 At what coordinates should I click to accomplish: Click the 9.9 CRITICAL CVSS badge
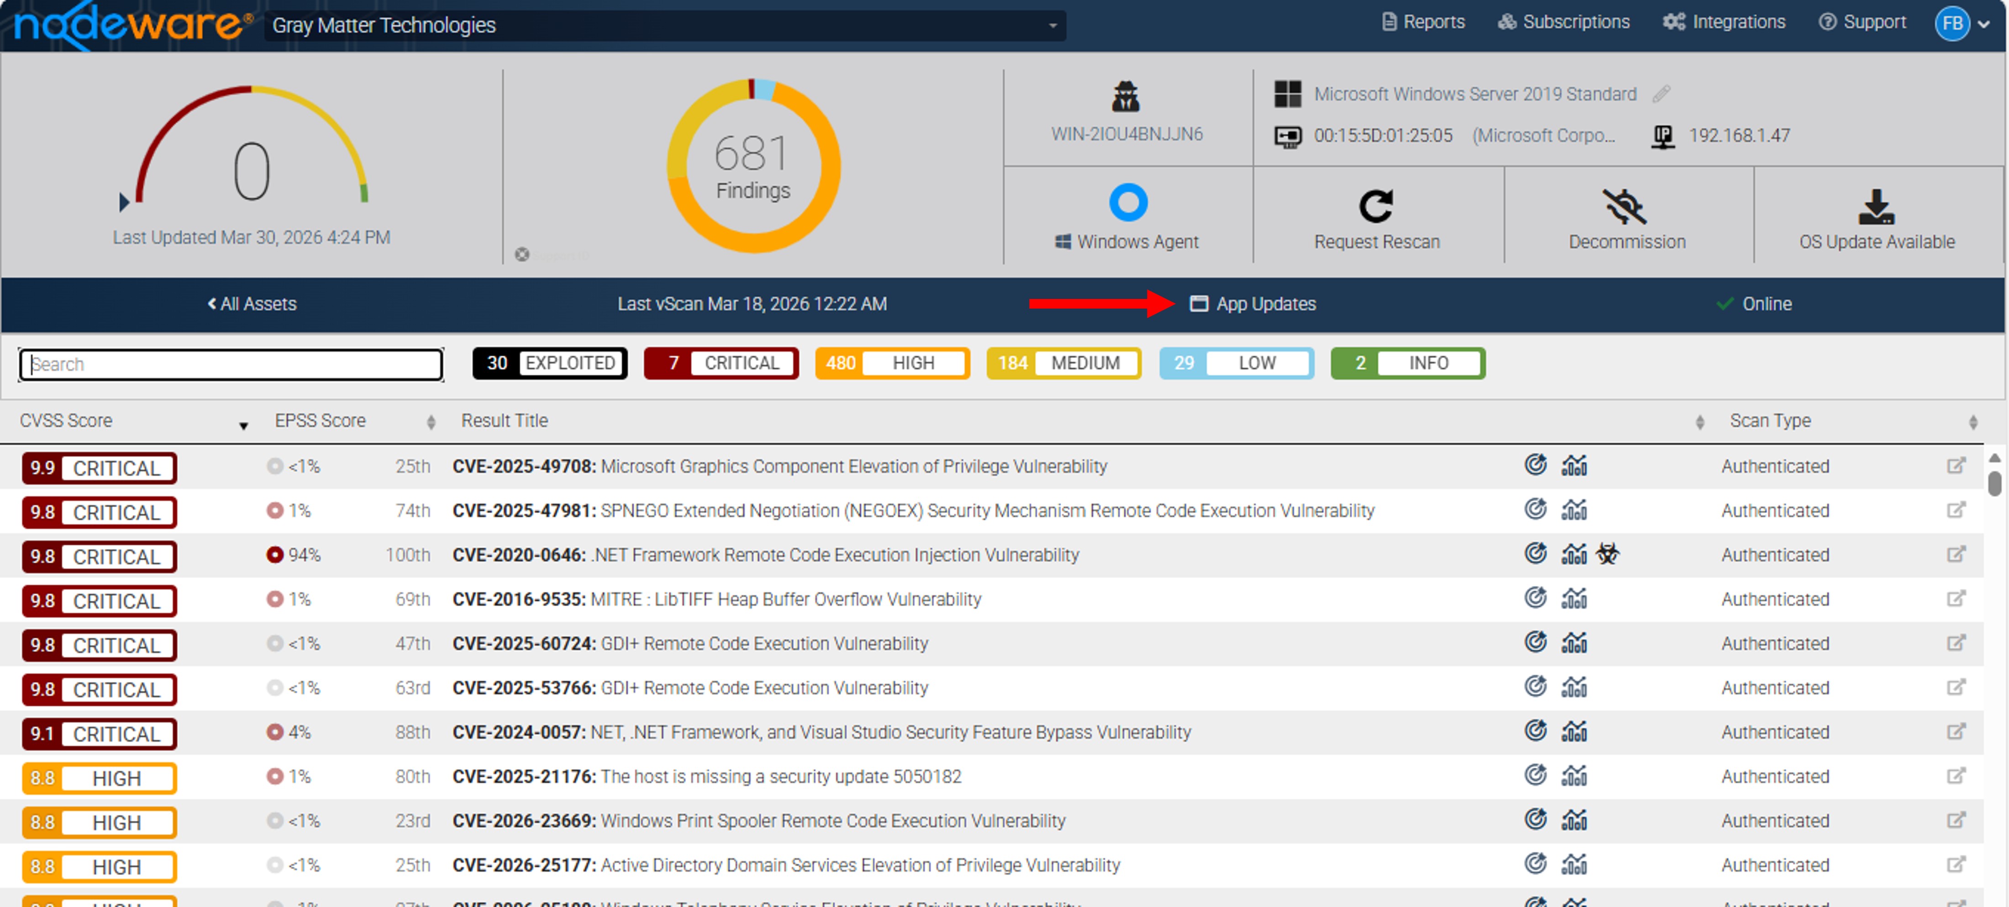point(99,468)
